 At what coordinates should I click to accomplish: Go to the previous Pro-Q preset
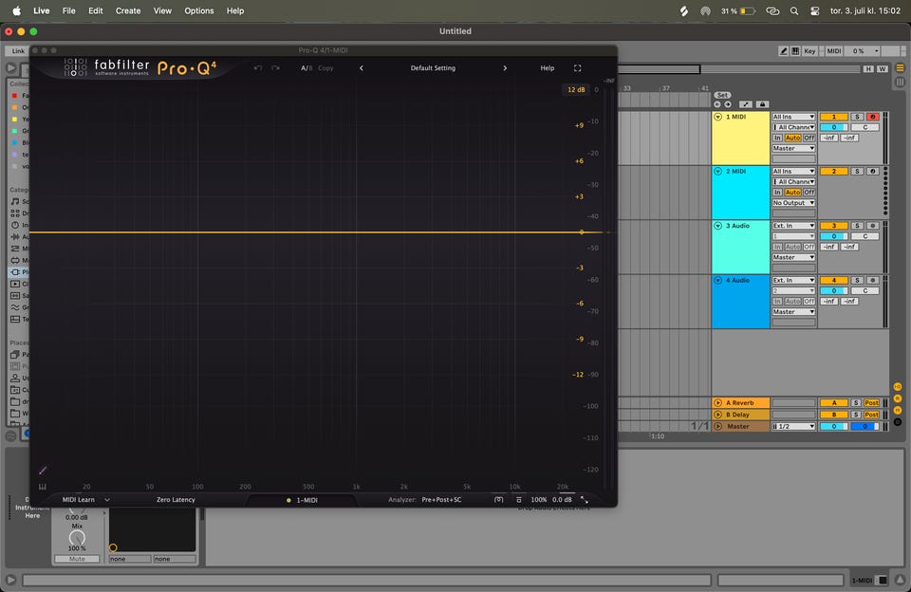361,68
